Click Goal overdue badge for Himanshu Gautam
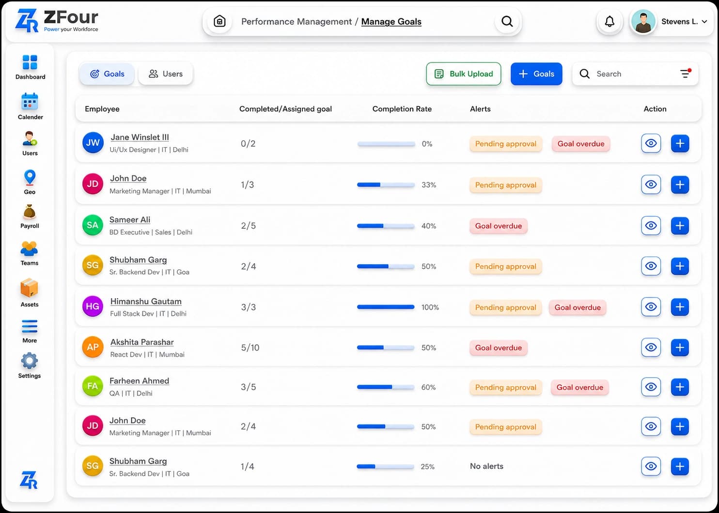Viewport: 719px width, 513px height. tap(578, 307)
